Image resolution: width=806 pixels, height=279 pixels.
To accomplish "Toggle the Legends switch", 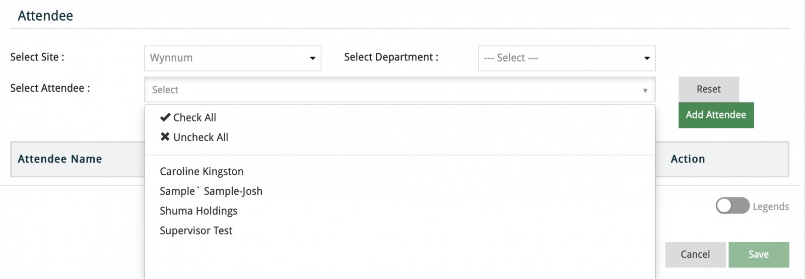I will click(x=732, y=206).
